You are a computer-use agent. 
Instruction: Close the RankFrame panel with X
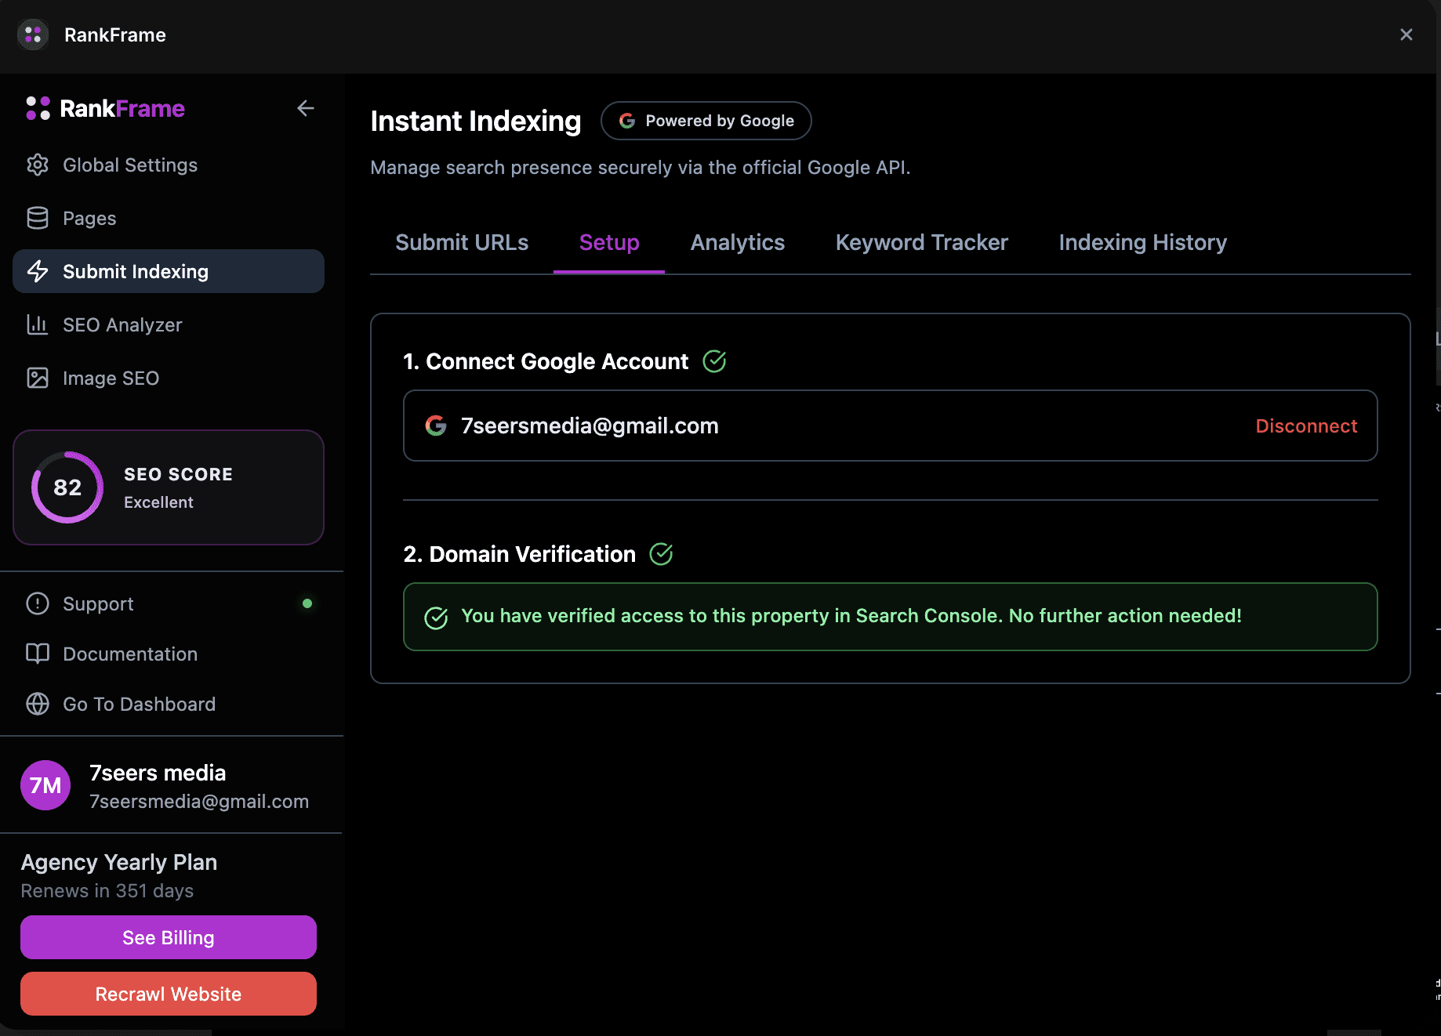[x=1406, y=34]
